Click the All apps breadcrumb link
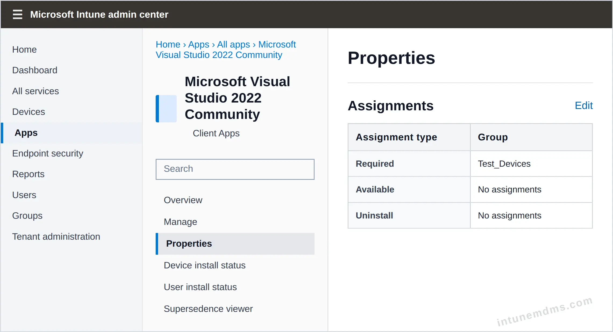613x332 pixels. point(233,44)
